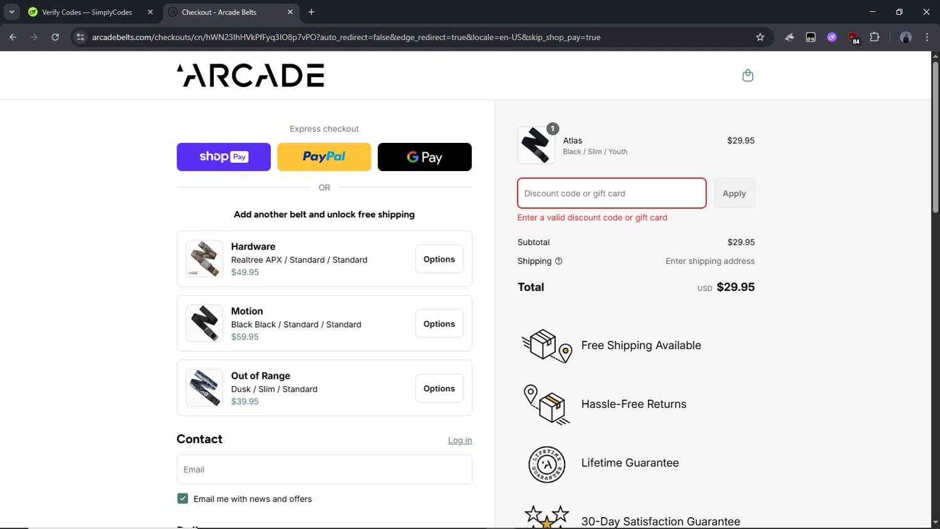940x529 pixels.
Task: Click the 'Enter shipping address' text
Action: coord(710,261)
